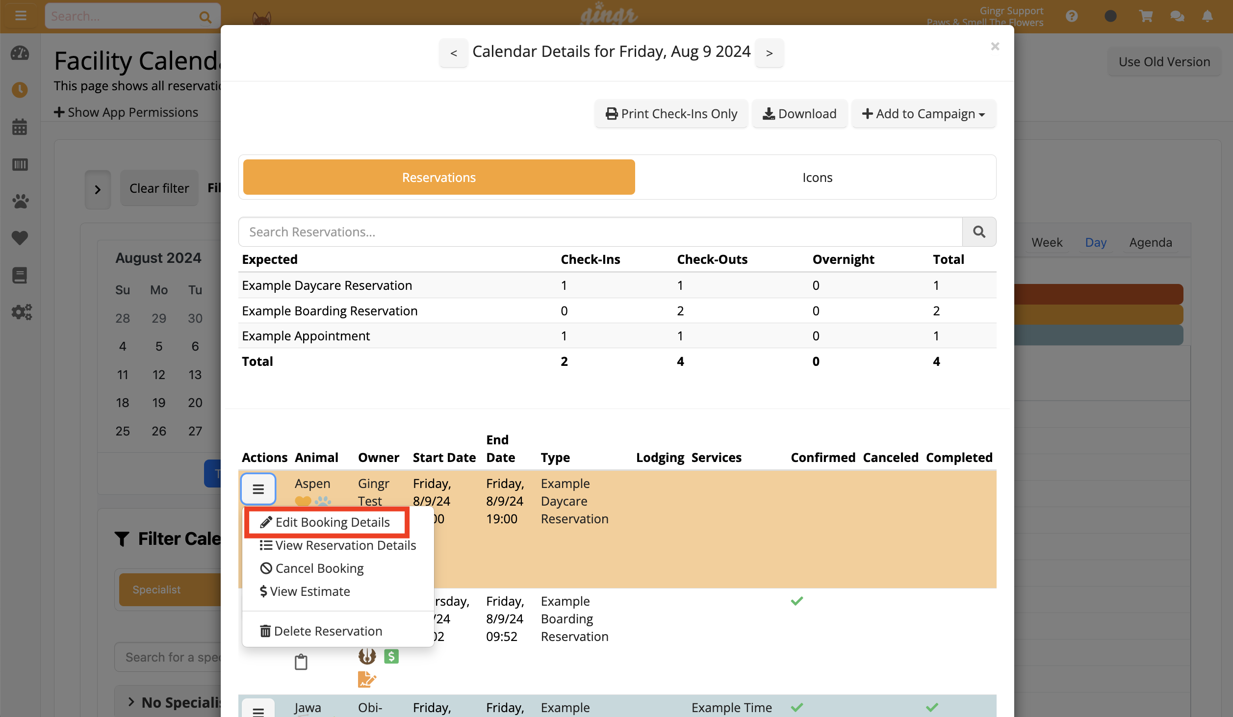Screen dimensions: 1233x717
Task: Click the barcode icon in the sidebar
Action: (20, 165)
